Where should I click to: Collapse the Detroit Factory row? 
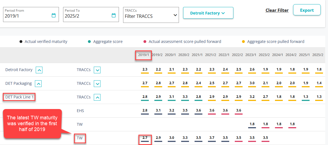click(39, 70)
